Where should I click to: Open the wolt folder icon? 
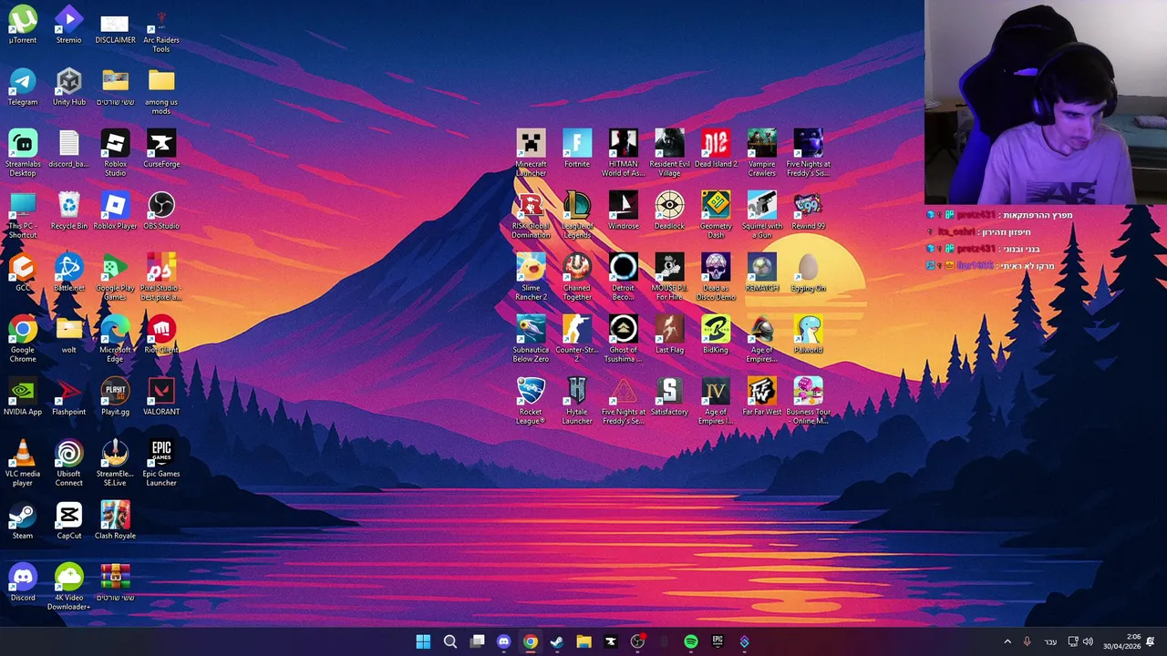[68, 334]
